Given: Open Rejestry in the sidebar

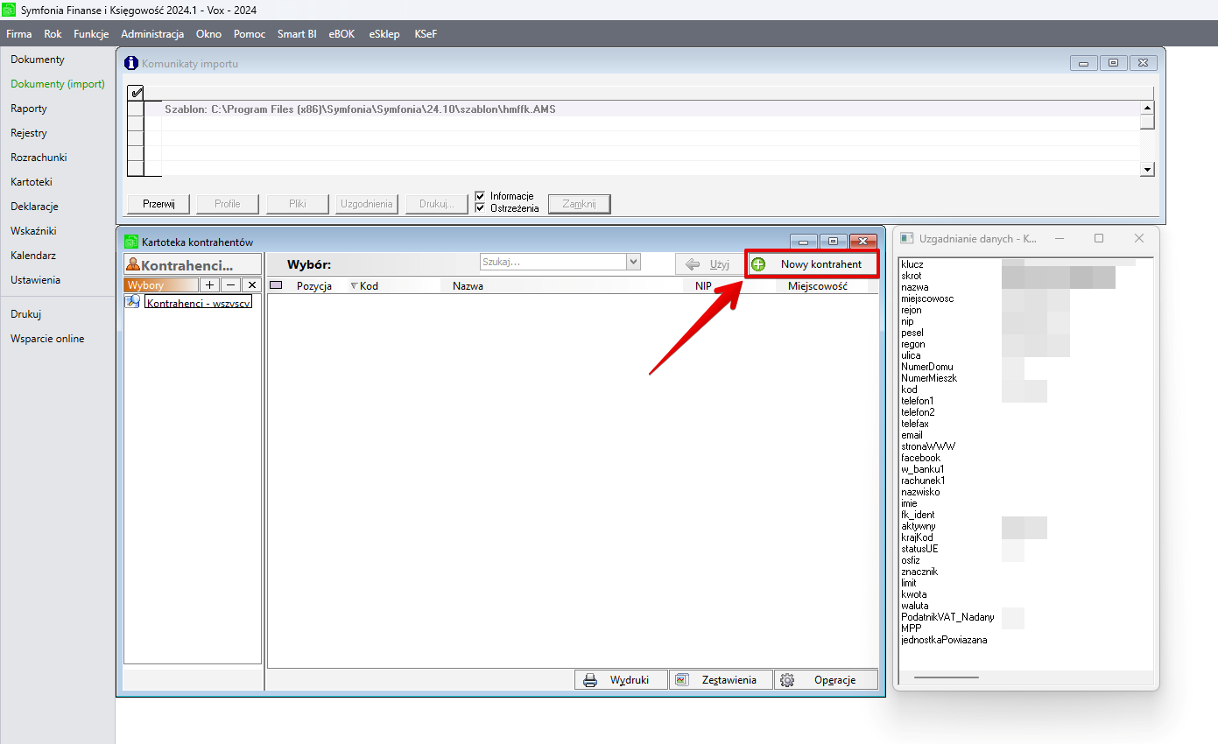Looking at the screenshot, I should point(29,133).
